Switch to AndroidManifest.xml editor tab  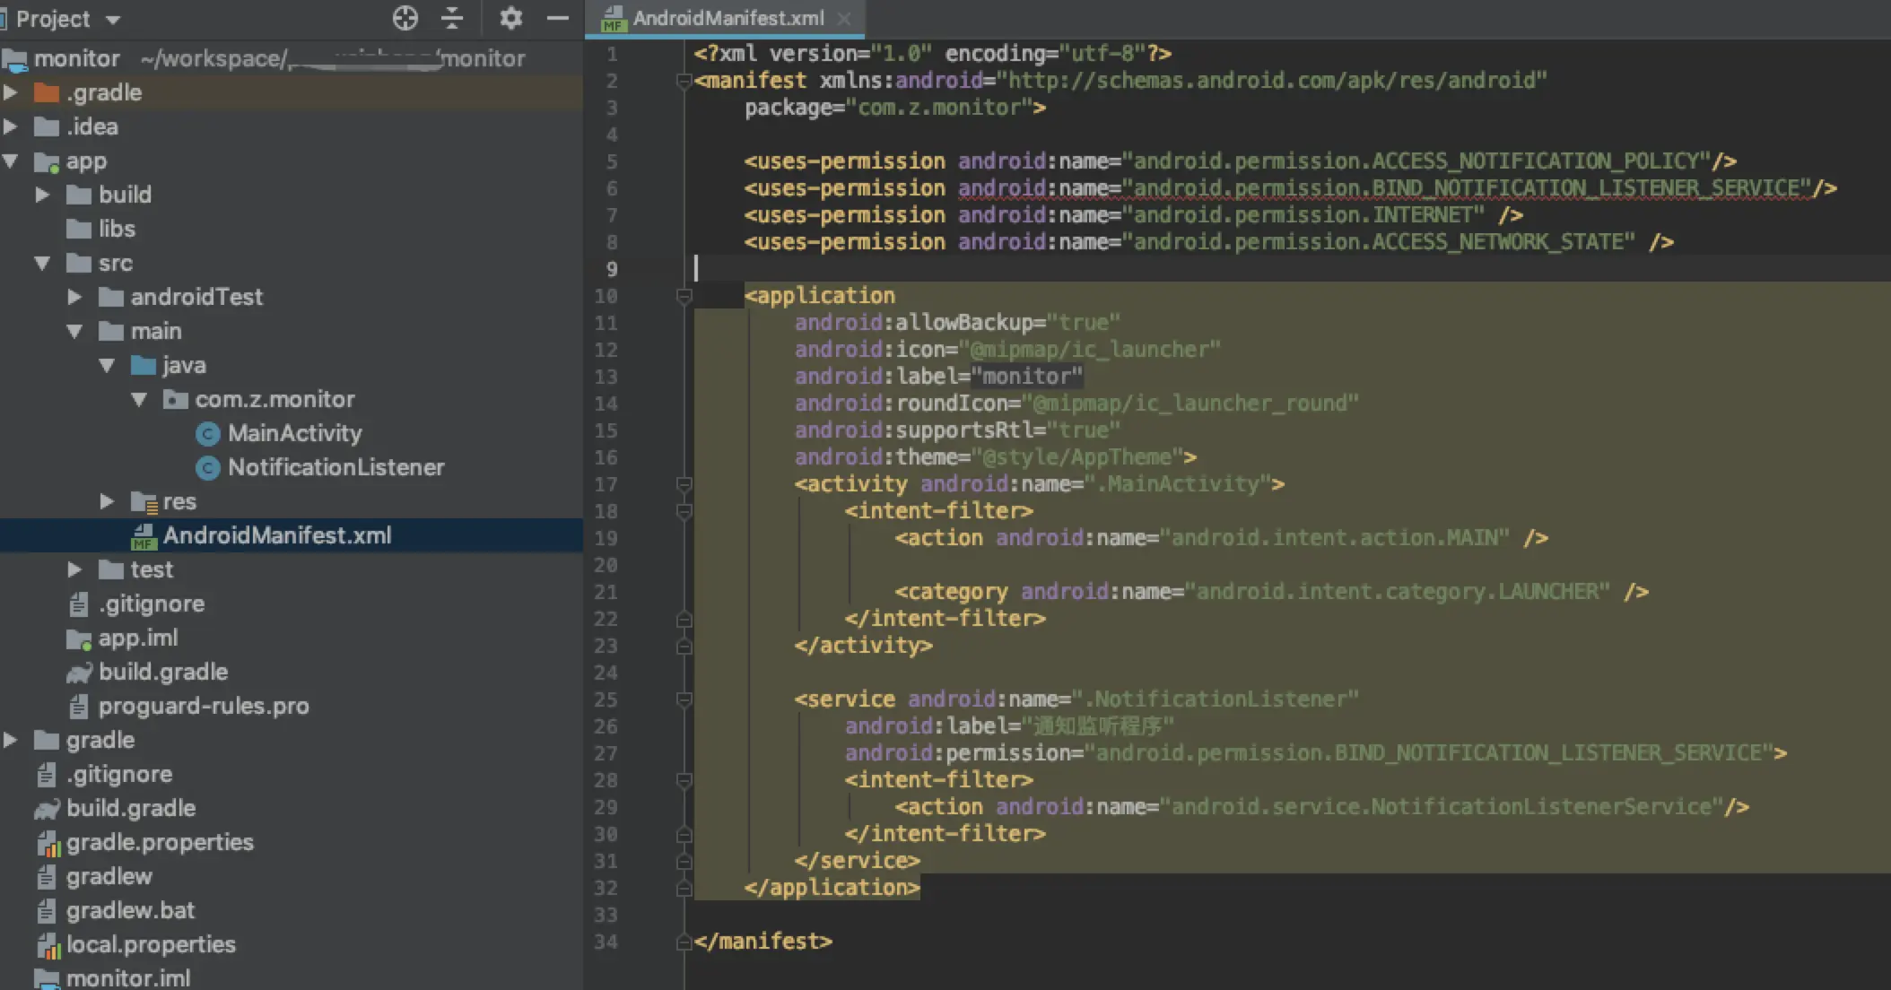(727, 18)
